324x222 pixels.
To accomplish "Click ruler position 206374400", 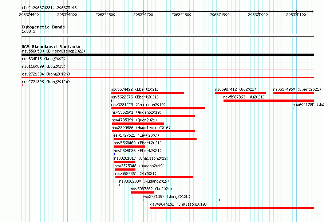I will point(29,15).
